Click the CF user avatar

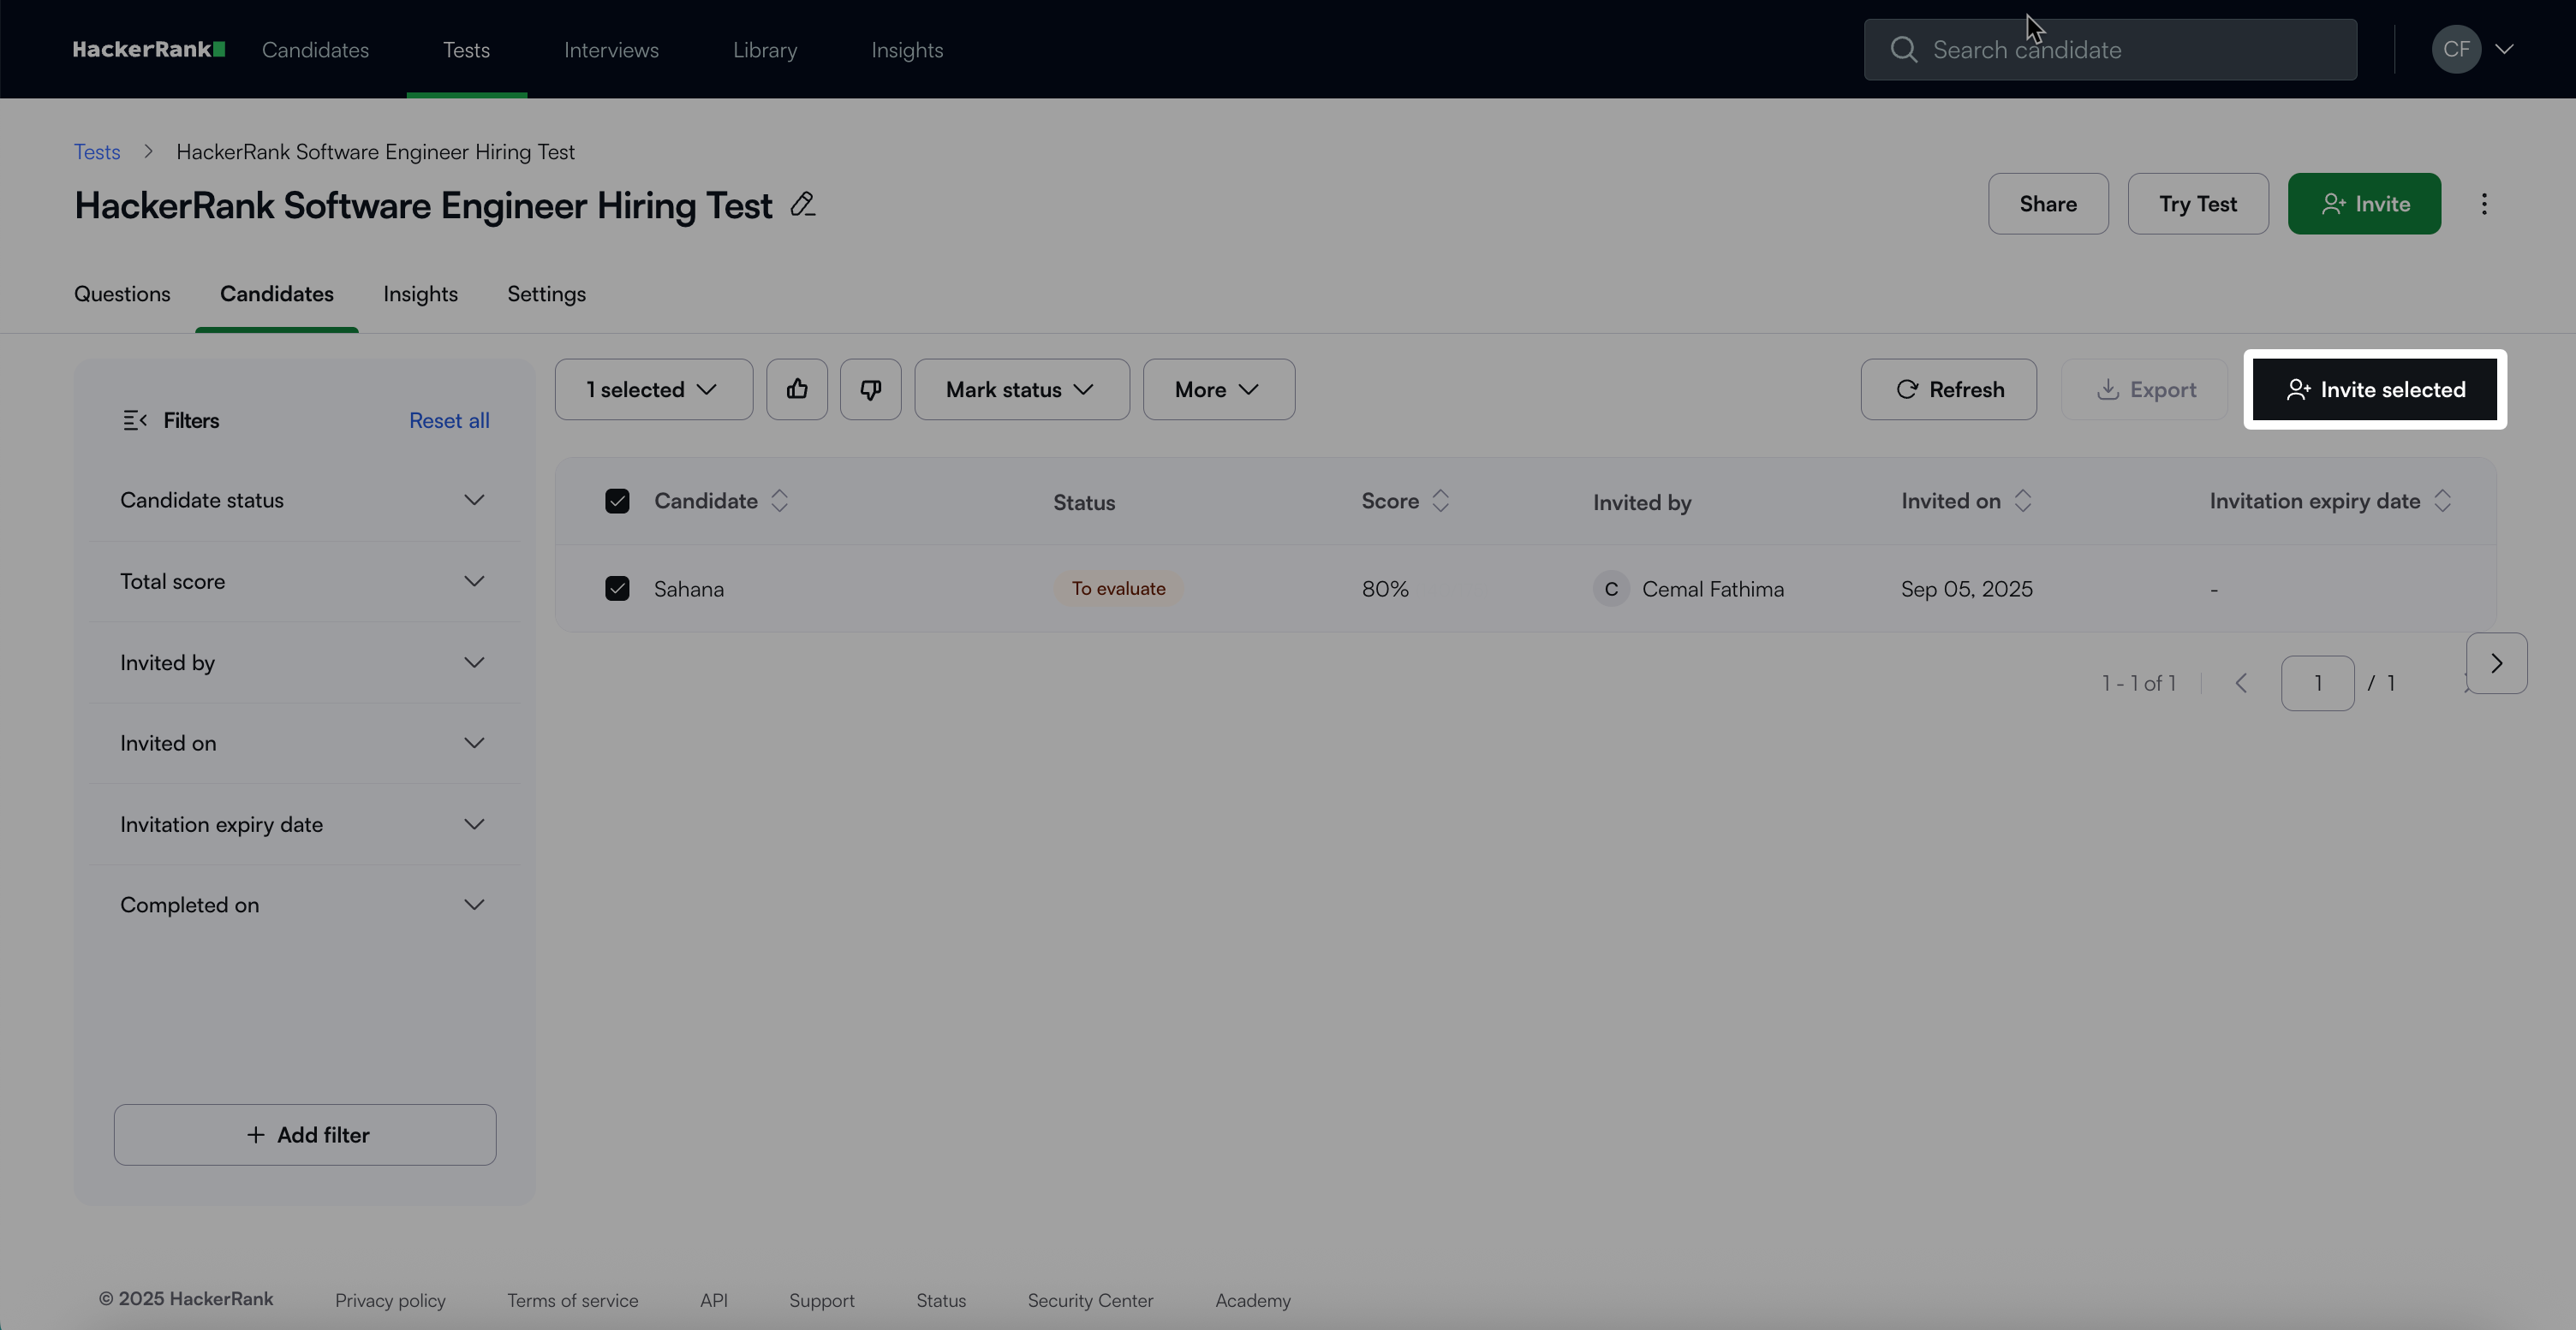(x=2455, y=49)
